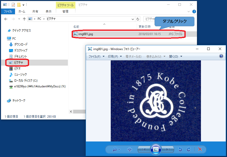Rotate image clockwise
Screen dimensions: 227x157
click(x=189, y=149)
